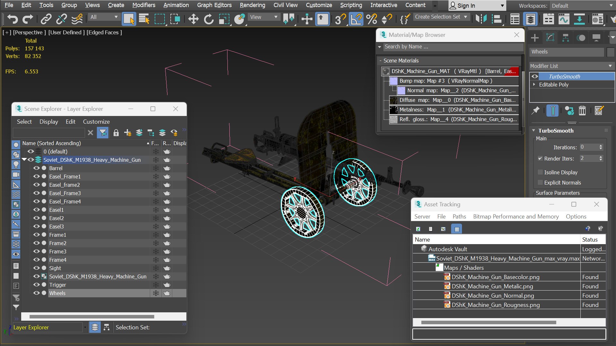Screen dimensions: 616x346
Task: Remove modifier with trash icon
Action: point(582,111)
